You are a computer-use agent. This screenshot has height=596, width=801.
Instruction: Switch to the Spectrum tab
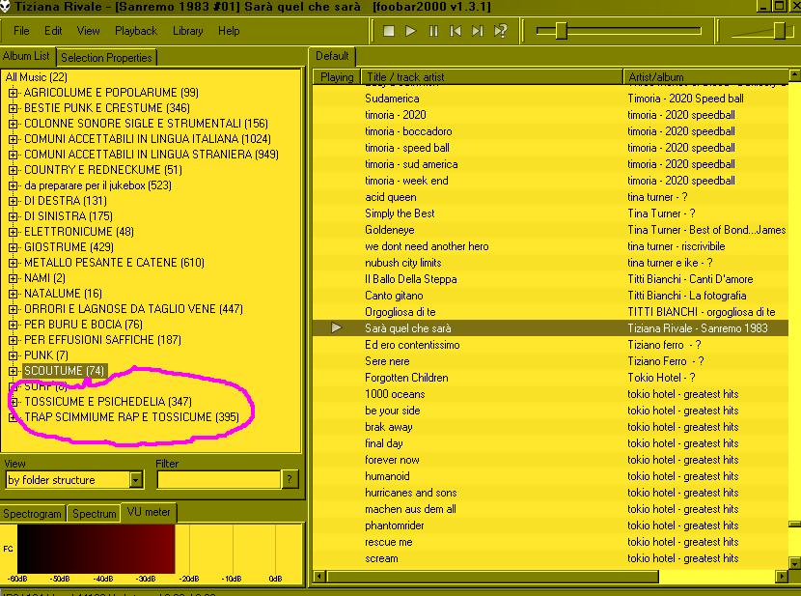[x=94, y=514]
